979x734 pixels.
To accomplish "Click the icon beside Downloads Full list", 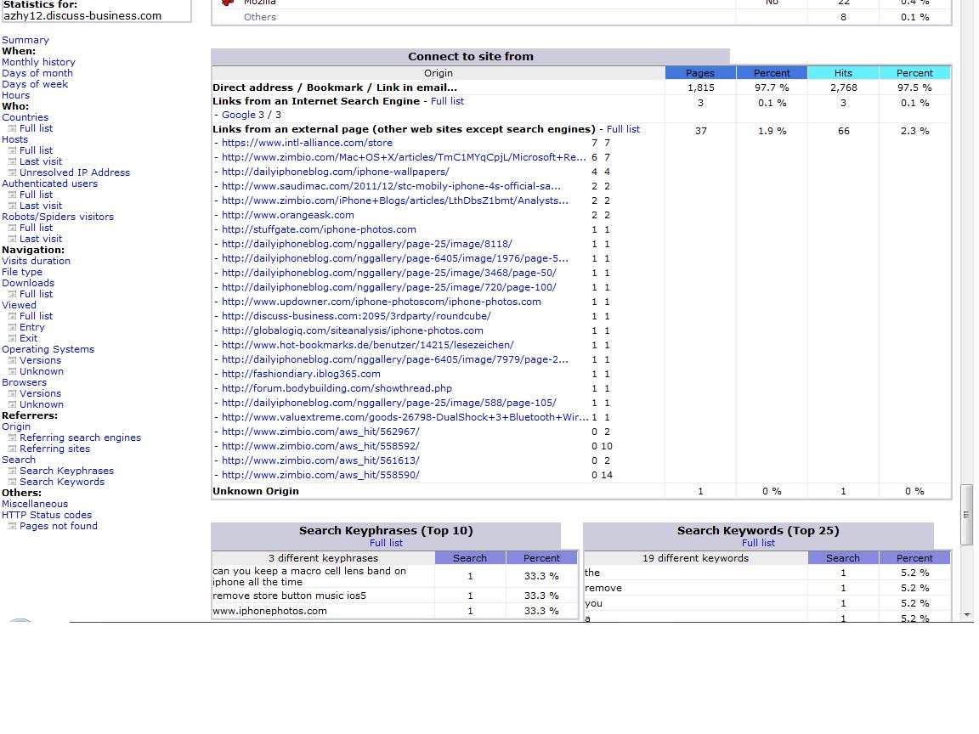I will [x=12, y=294].
